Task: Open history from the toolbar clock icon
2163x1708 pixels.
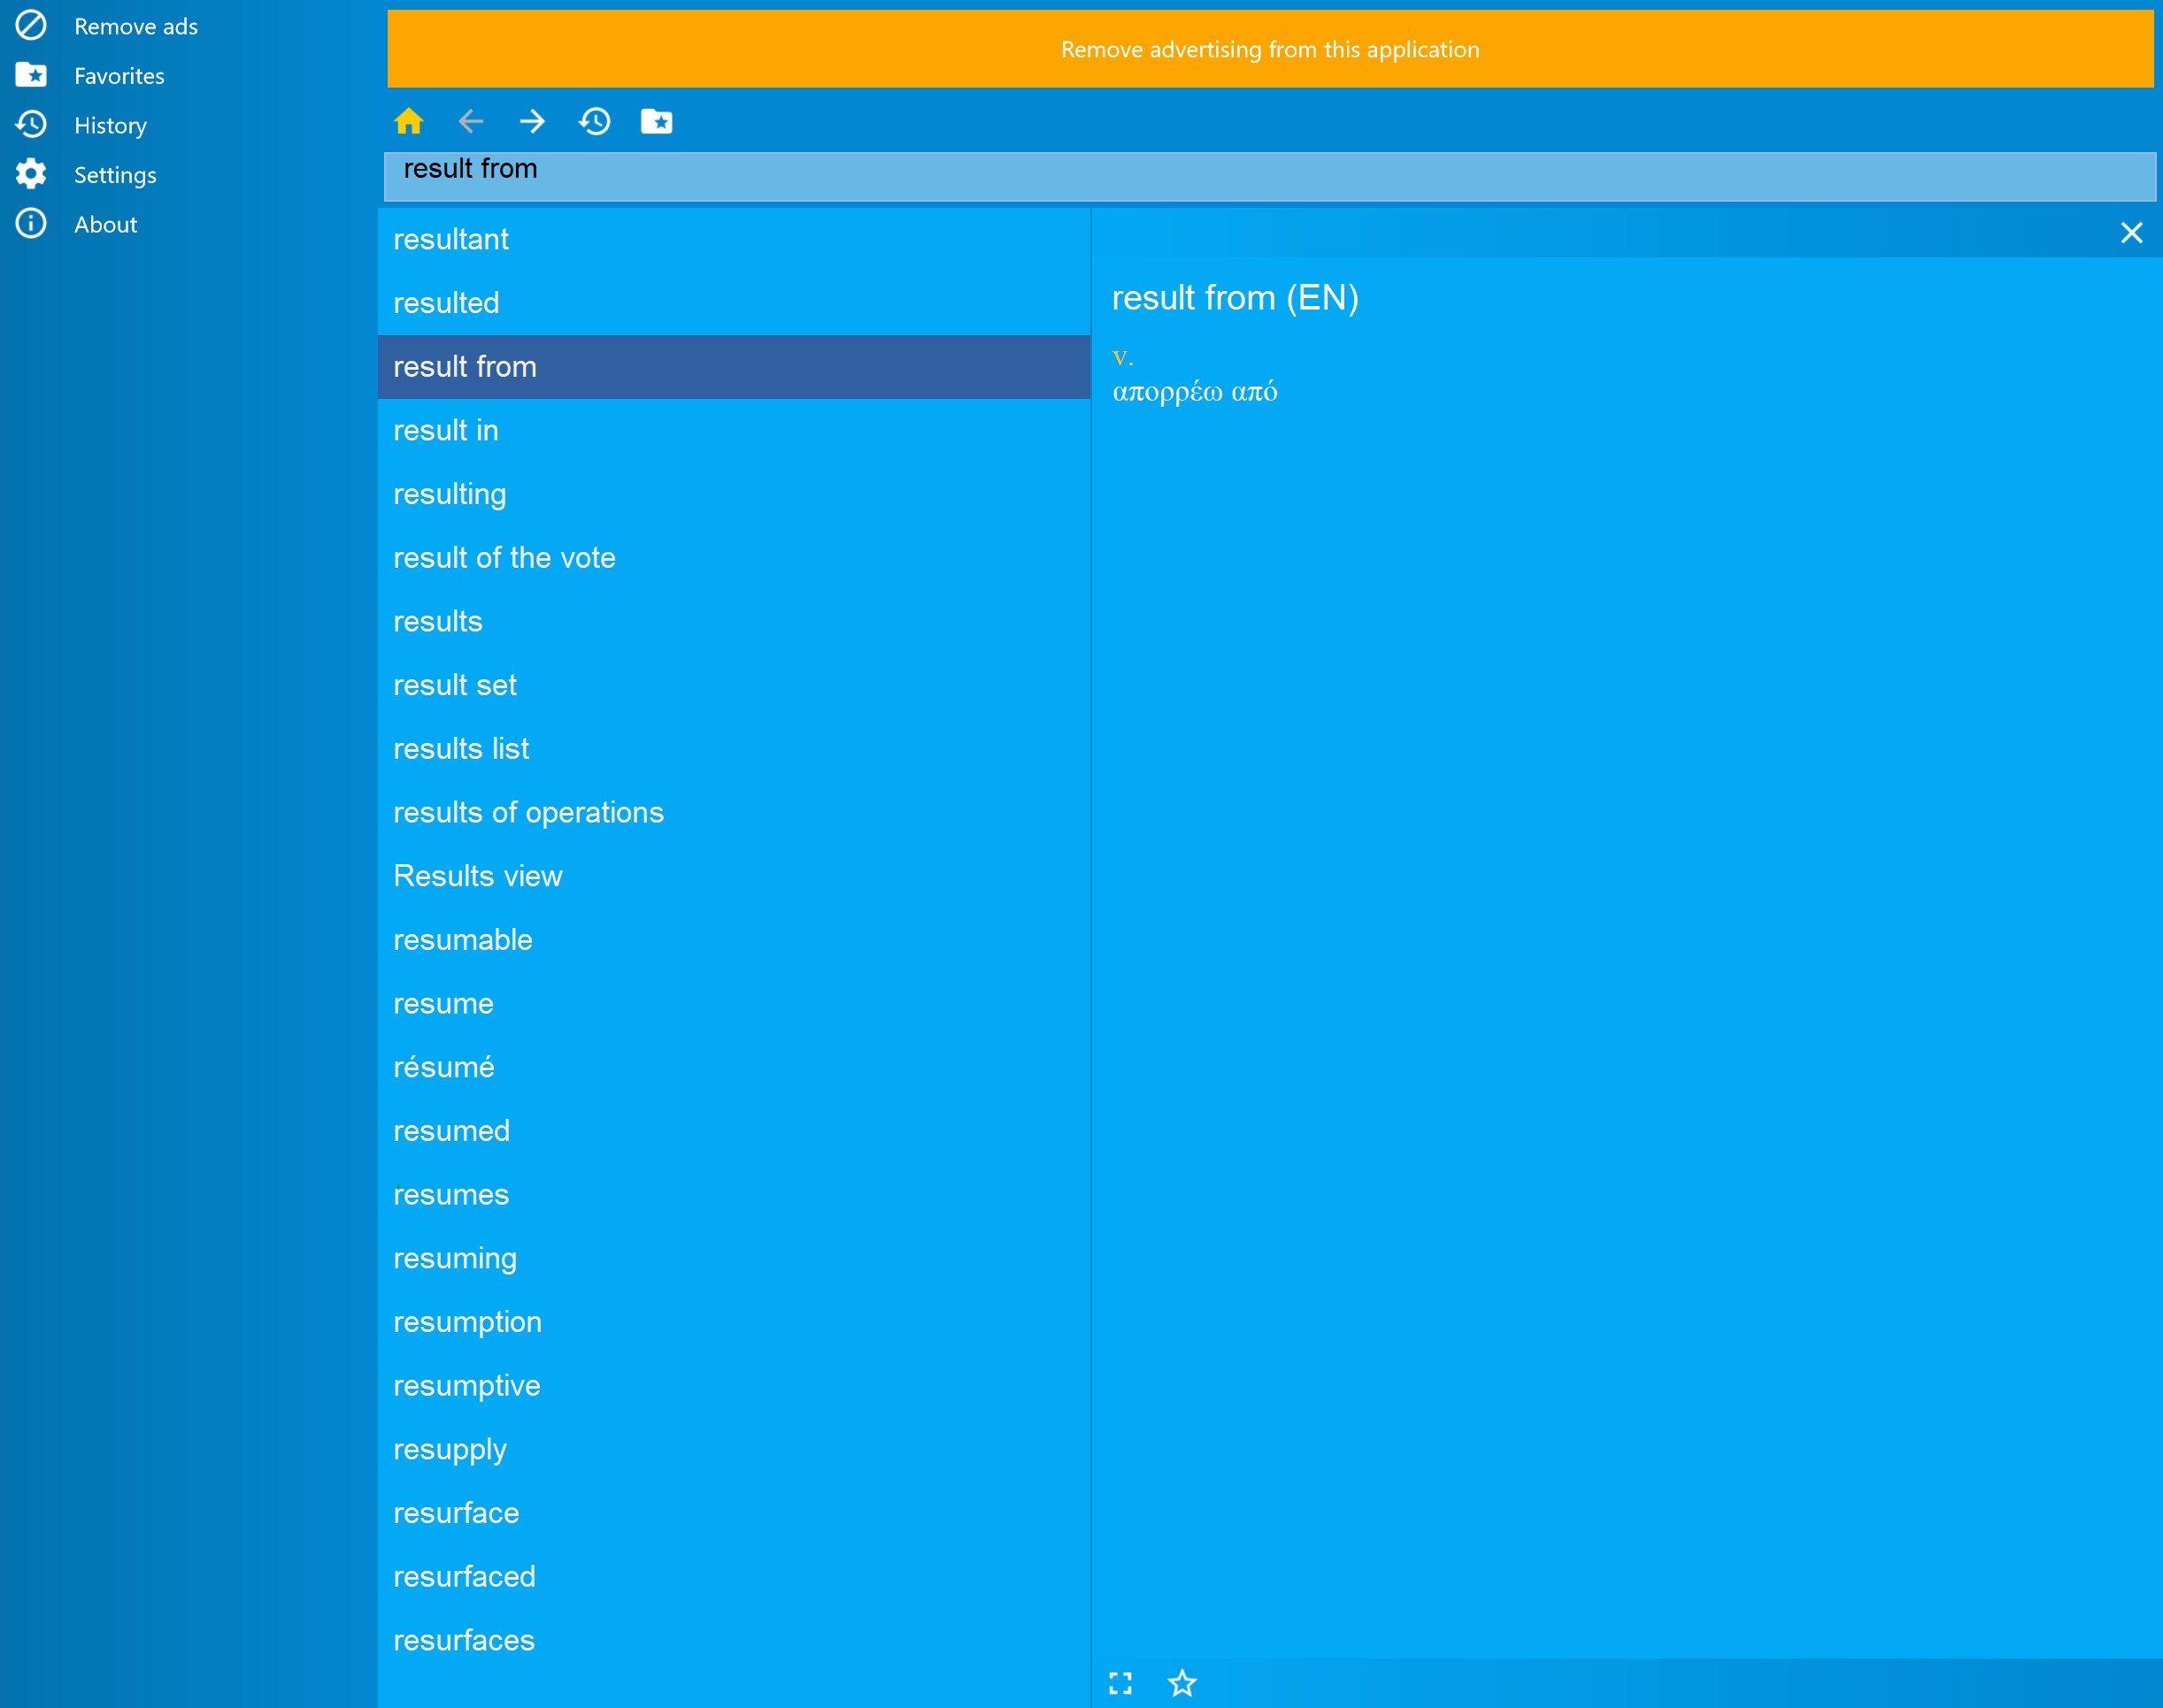Action: 594,121
